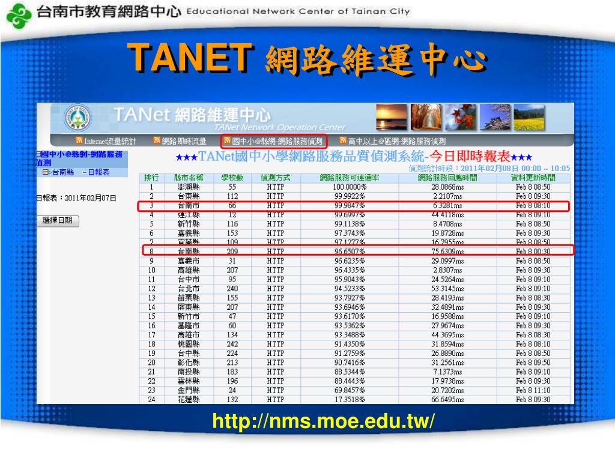Click the castle with blossoms banner thumbnail
Viewport: 615px width, 461px height.
(495, 117)
